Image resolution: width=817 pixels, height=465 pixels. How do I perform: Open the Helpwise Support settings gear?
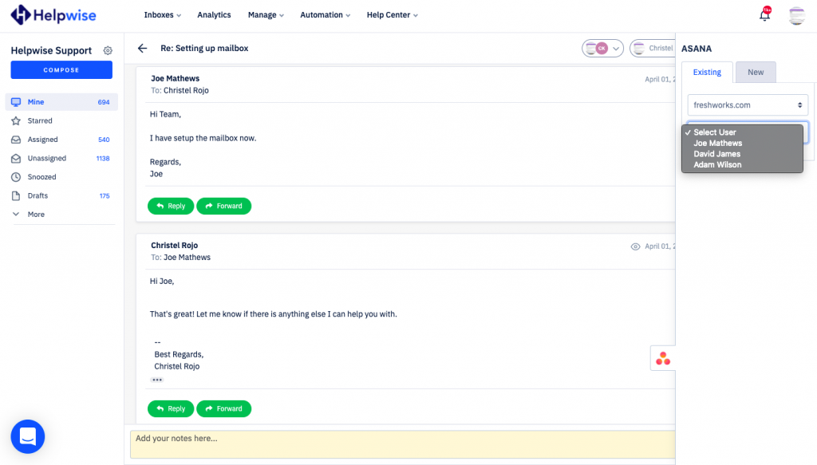pyautogui.click(x=108, y=50)
